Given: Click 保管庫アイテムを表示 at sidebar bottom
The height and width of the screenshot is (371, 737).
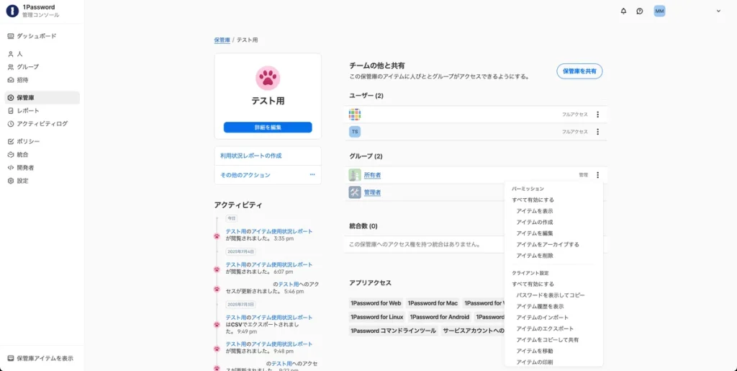Looking at the screenshot, I should pos(45,358).
